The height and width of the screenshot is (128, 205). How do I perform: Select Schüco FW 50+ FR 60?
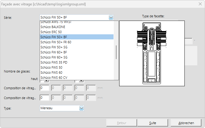(77, 42)
